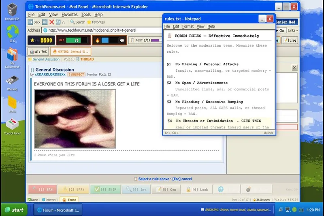
Task: Click the disabled bomb action button
Action: (x=256, y=189)
